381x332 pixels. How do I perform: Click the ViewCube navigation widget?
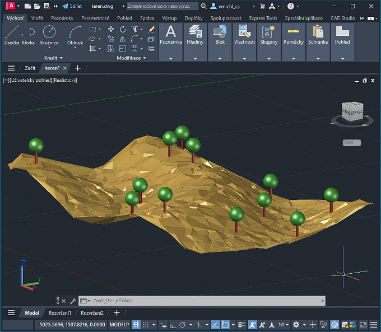352,111
